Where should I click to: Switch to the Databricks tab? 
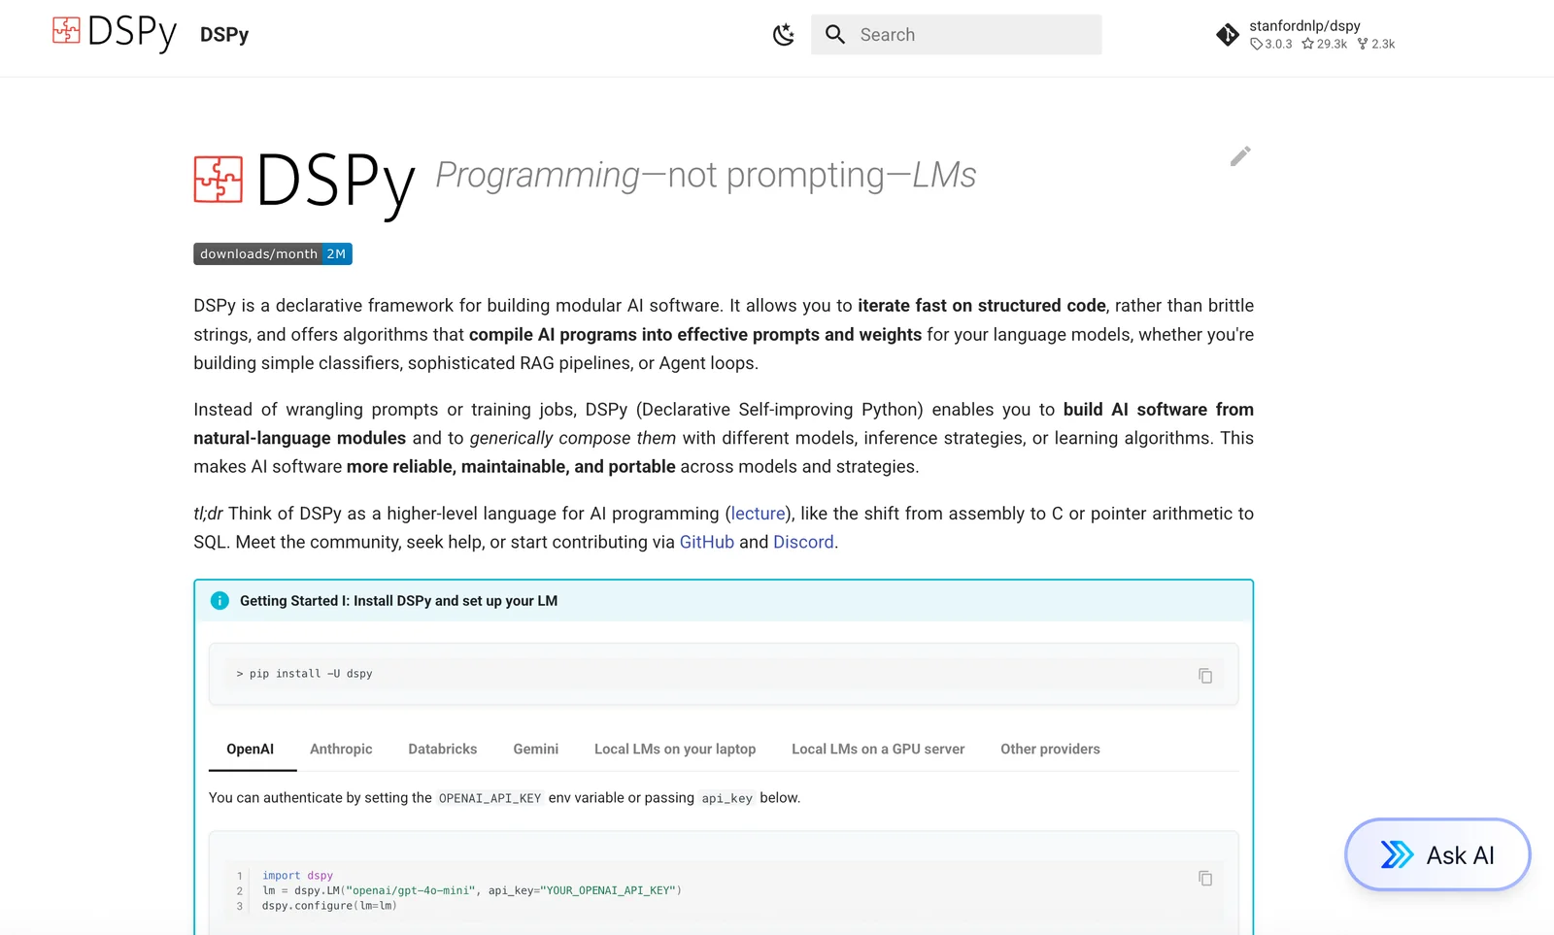442,749
